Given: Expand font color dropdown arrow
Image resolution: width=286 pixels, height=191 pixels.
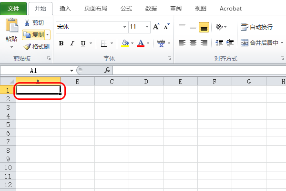Looking at the screenshot, I should (x=148, y=43).
